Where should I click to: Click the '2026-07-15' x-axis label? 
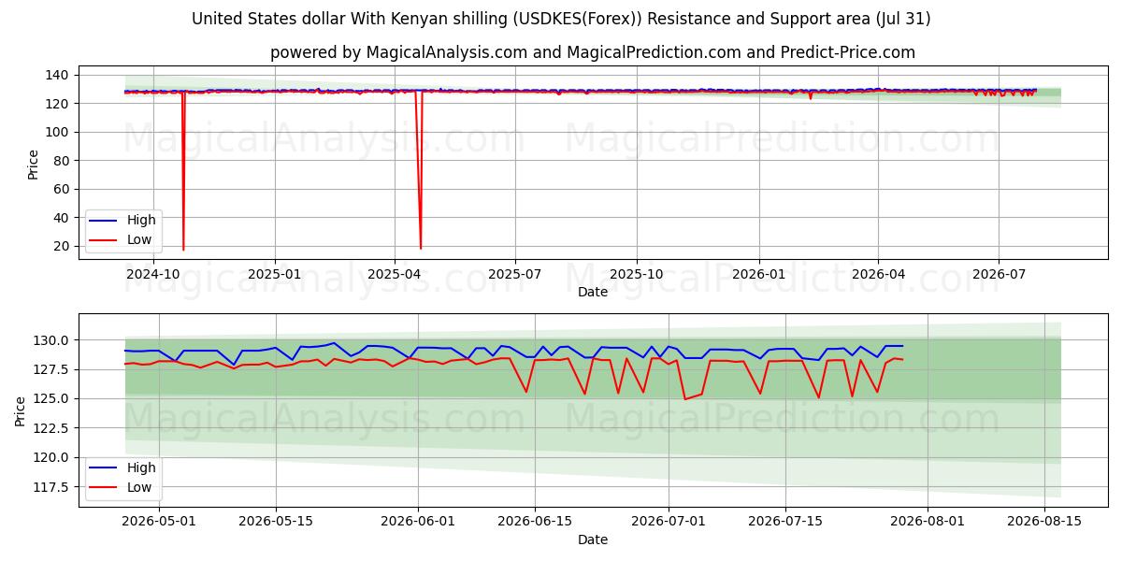(786, 522)
